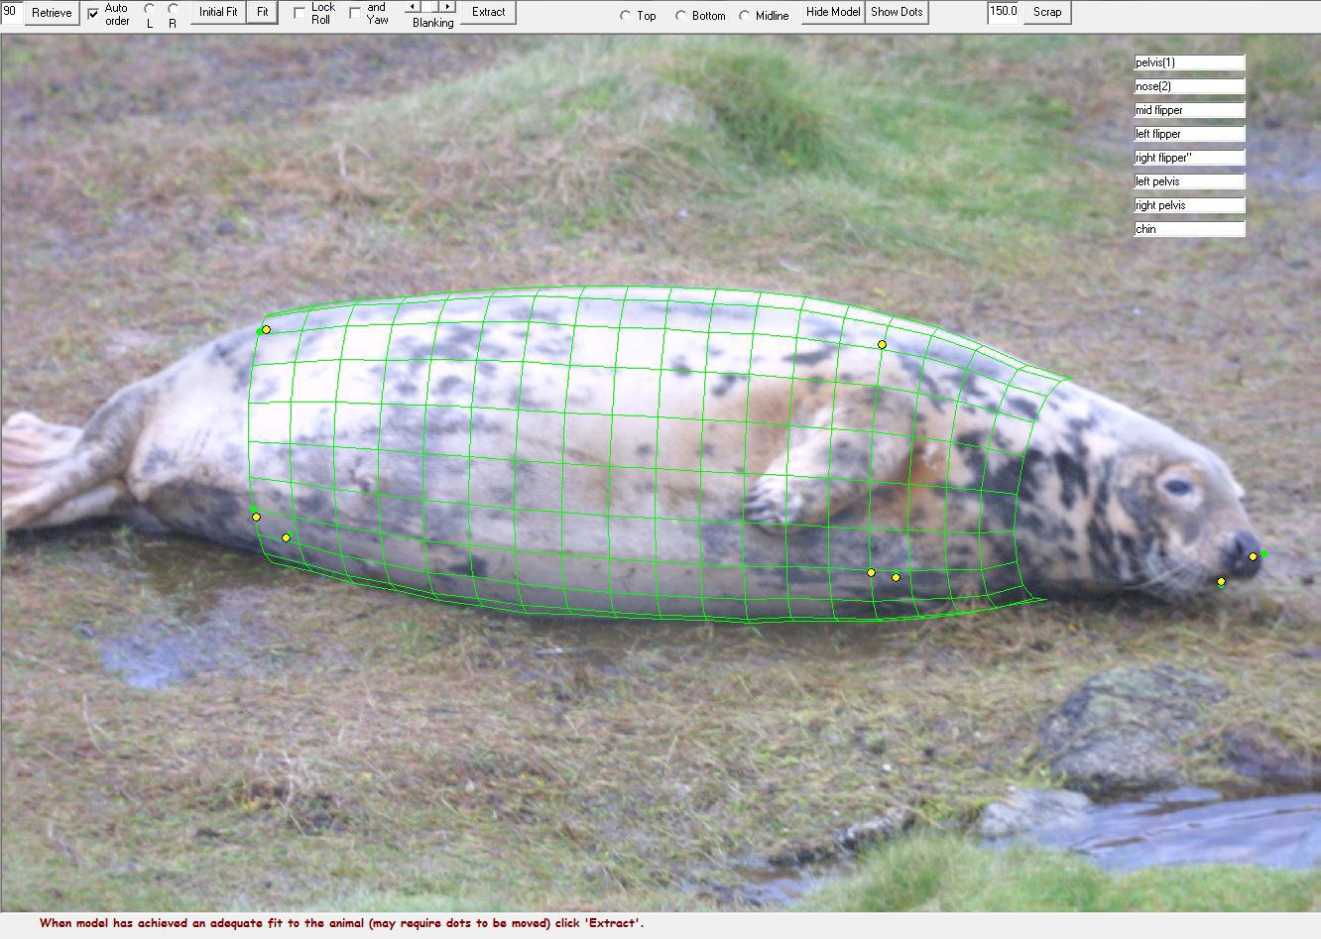Viewport: 1321px width, 939px height.
Task: Run the Initial Fit button
Action: (x=218, y=13)
